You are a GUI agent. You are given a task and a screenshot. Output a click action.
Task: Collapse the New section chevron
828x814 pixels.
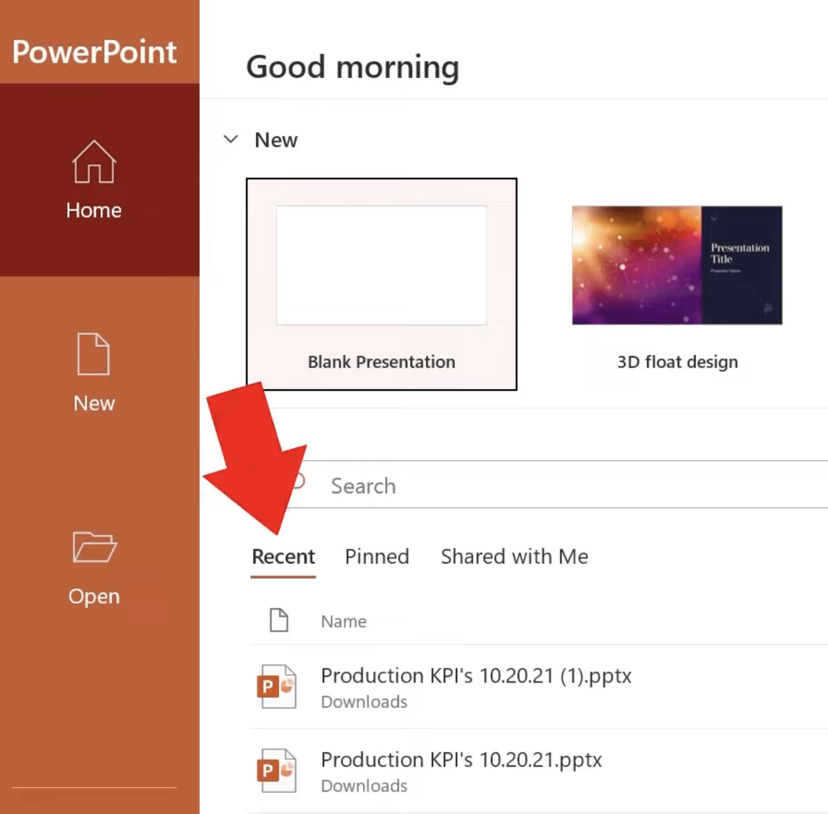click(231, 139)
